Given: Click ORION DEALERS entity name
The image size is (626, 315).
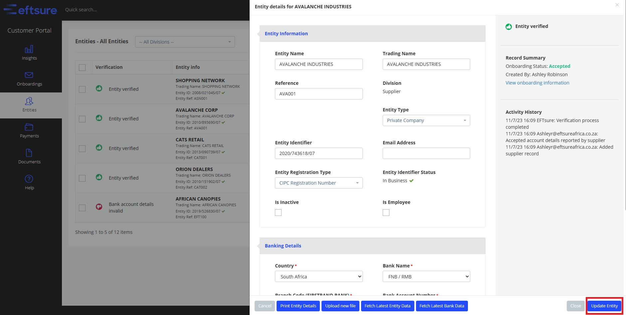Looking at the screenshot, I should click(194, 169).
